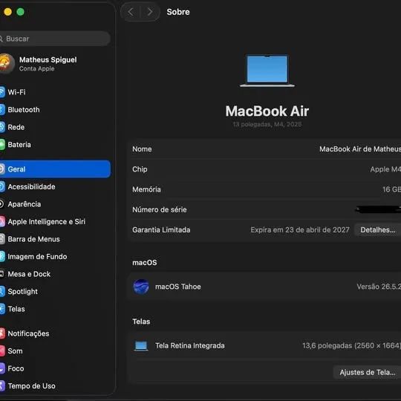401x401 pixels.
Task: Click the Som speaker icon
Action: (x=2, y=351)
